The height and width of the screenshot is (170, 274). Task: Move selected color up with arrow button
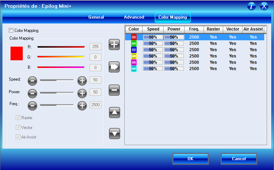click(115, 113)
